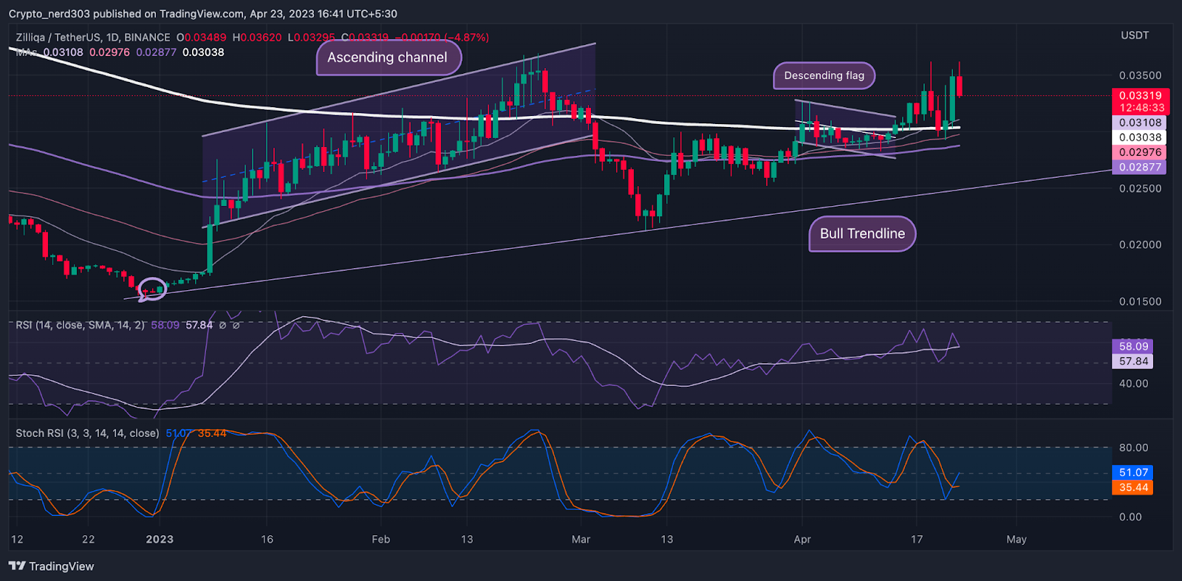
Task: Click orange 35.44 in the Stoch RSI legend
Action: coord(212,433)
